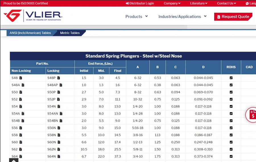This screenshot has width=256, height=162.
Task: Toggle the ROHS checkbox in S54B row
Action: [x=231, y=121]
